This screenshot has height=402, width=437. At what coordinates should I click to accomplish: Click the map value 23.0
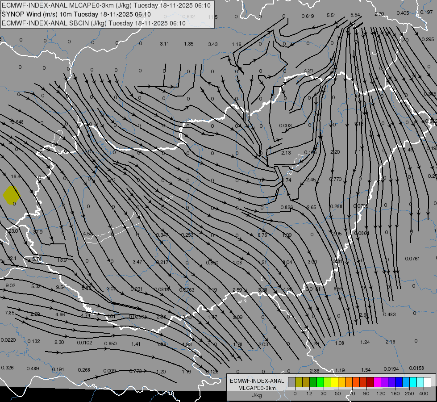click(13, 231)
